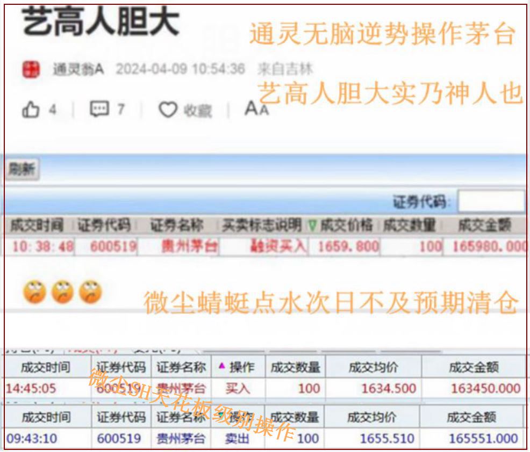Select the amount cell 165980.000
The width and height of the screenshot is (530, 452).
(490, 247)
